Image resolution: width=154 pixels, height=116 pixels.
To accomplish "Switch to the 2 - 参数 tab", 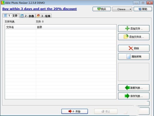I will [x=27, y=16].
